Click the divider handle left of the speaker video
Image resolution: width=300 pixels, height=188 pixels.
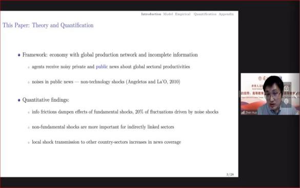tap(239, 94)
